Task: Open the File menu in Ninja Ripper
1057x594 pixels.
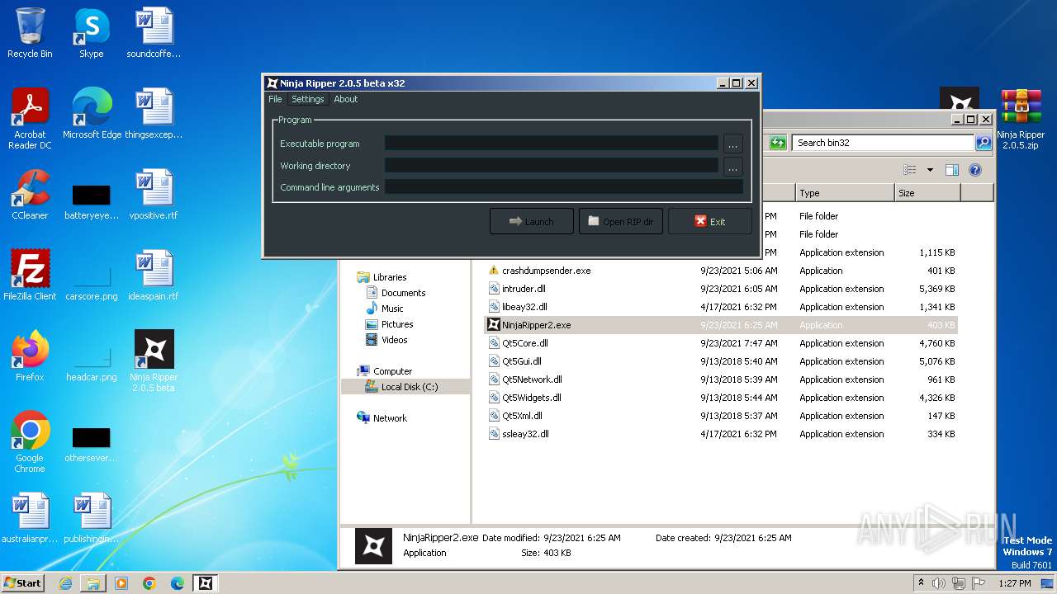Action: 275,99
